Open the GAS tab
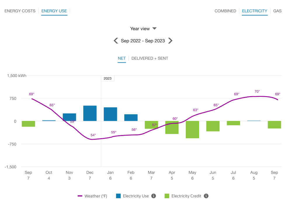This screenshot has height=209, width=293. 277,11
